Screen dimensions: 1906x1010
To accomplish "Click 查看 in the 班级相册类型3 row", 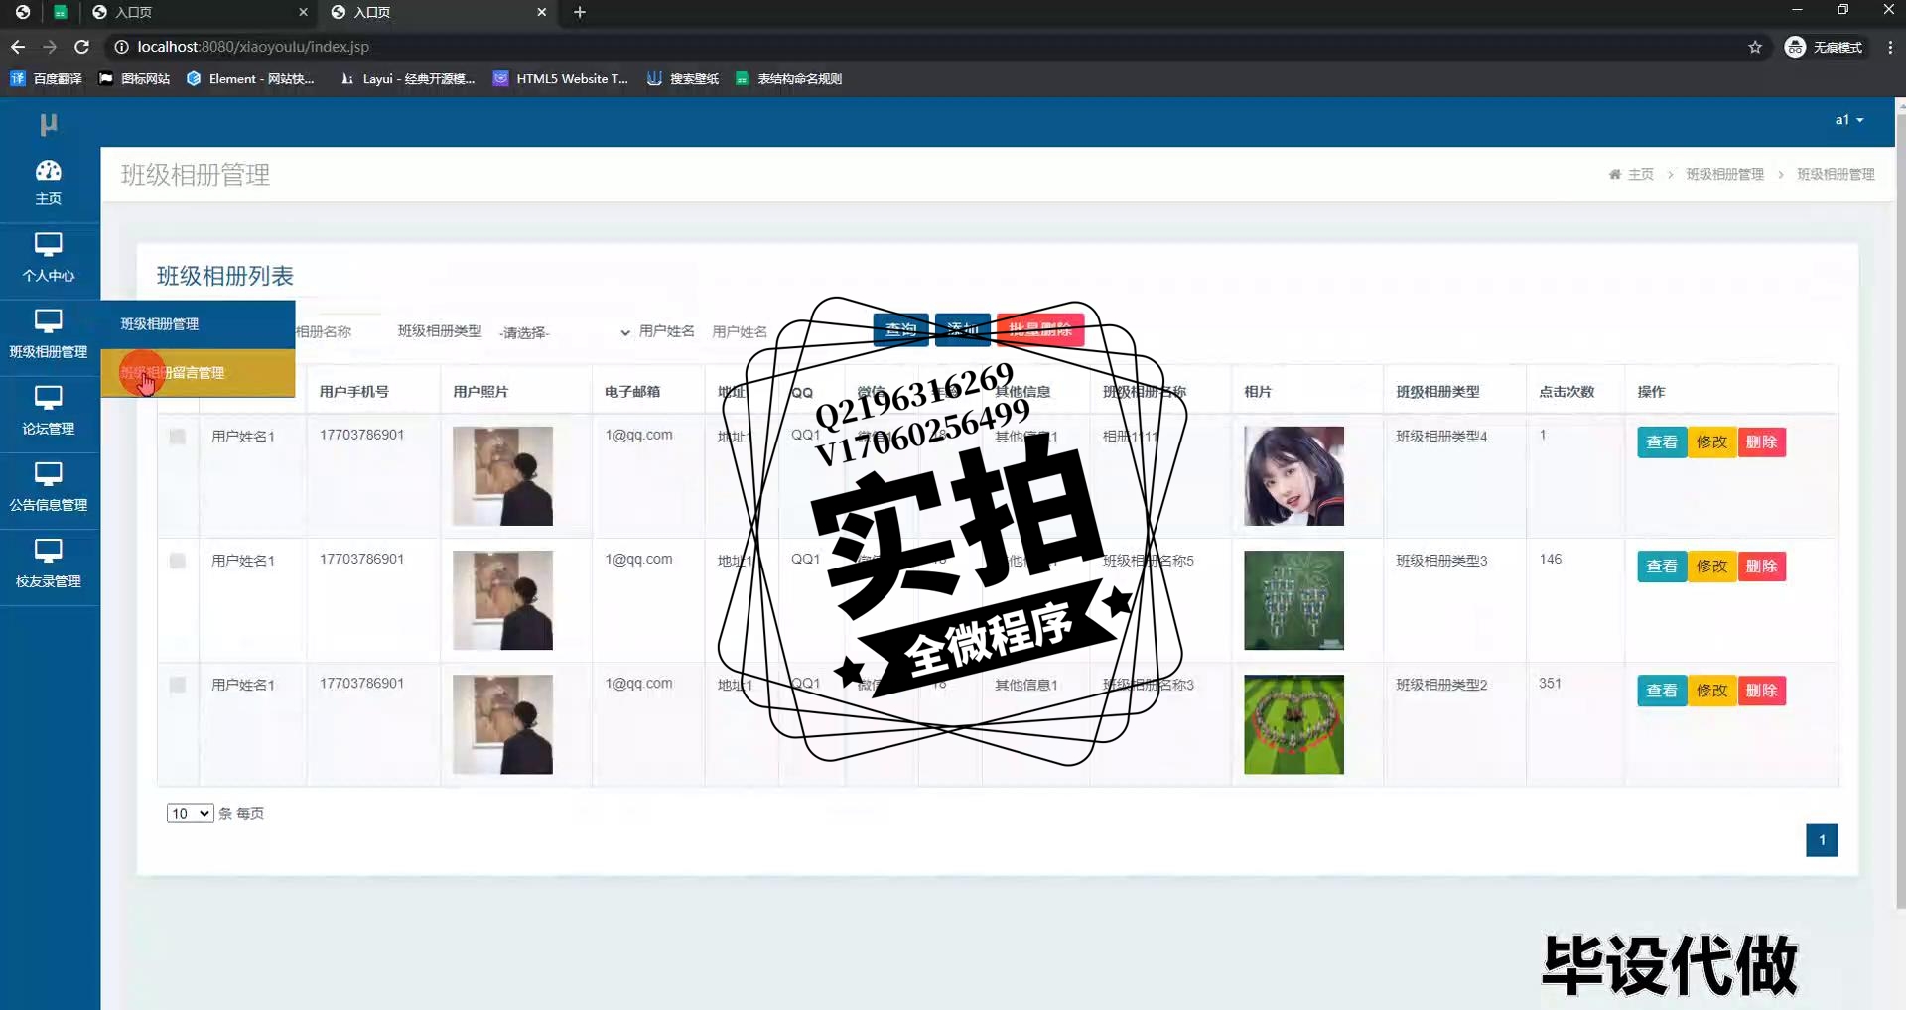I will pyautogui.click(x=1662, y=567).
